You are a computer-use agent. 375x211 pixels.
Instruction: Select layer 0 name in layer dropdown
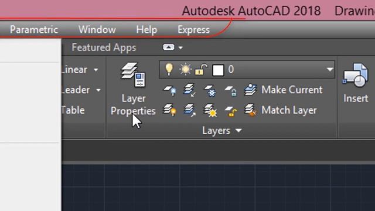point(231,70)
